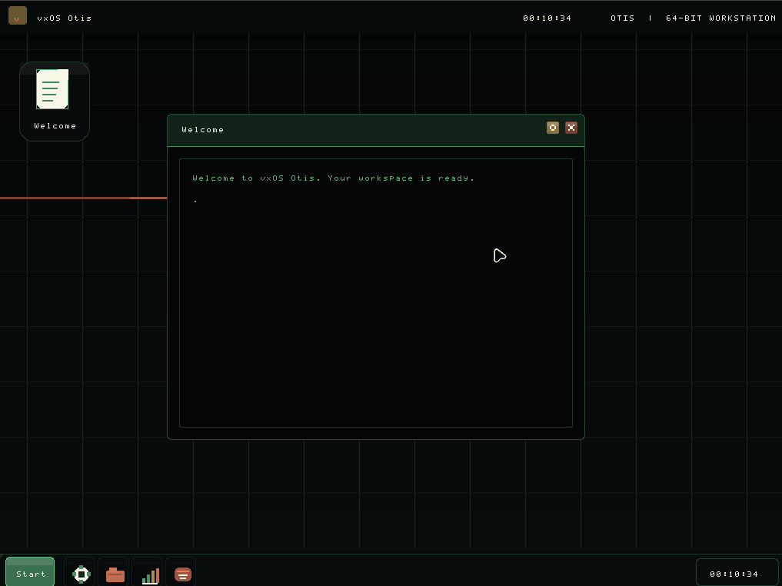Open the Welcome desktop document icon
782x586 pixels.
click(x=55, y=102)
